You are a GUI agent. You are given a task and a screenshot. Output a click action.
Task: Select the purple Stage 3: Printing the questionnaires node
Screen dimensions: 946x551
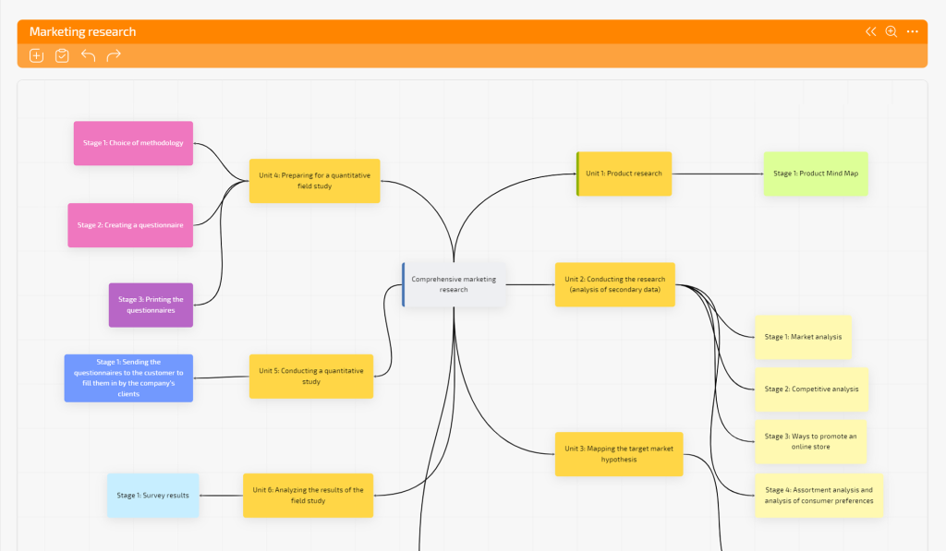coord(151,305)
